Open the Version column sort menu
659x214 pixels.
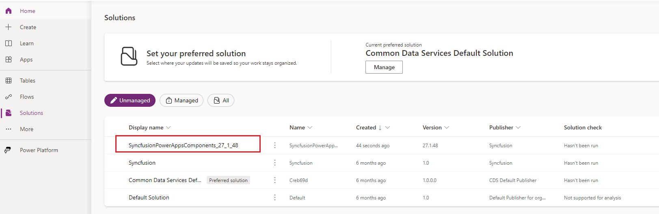point(447,127)
